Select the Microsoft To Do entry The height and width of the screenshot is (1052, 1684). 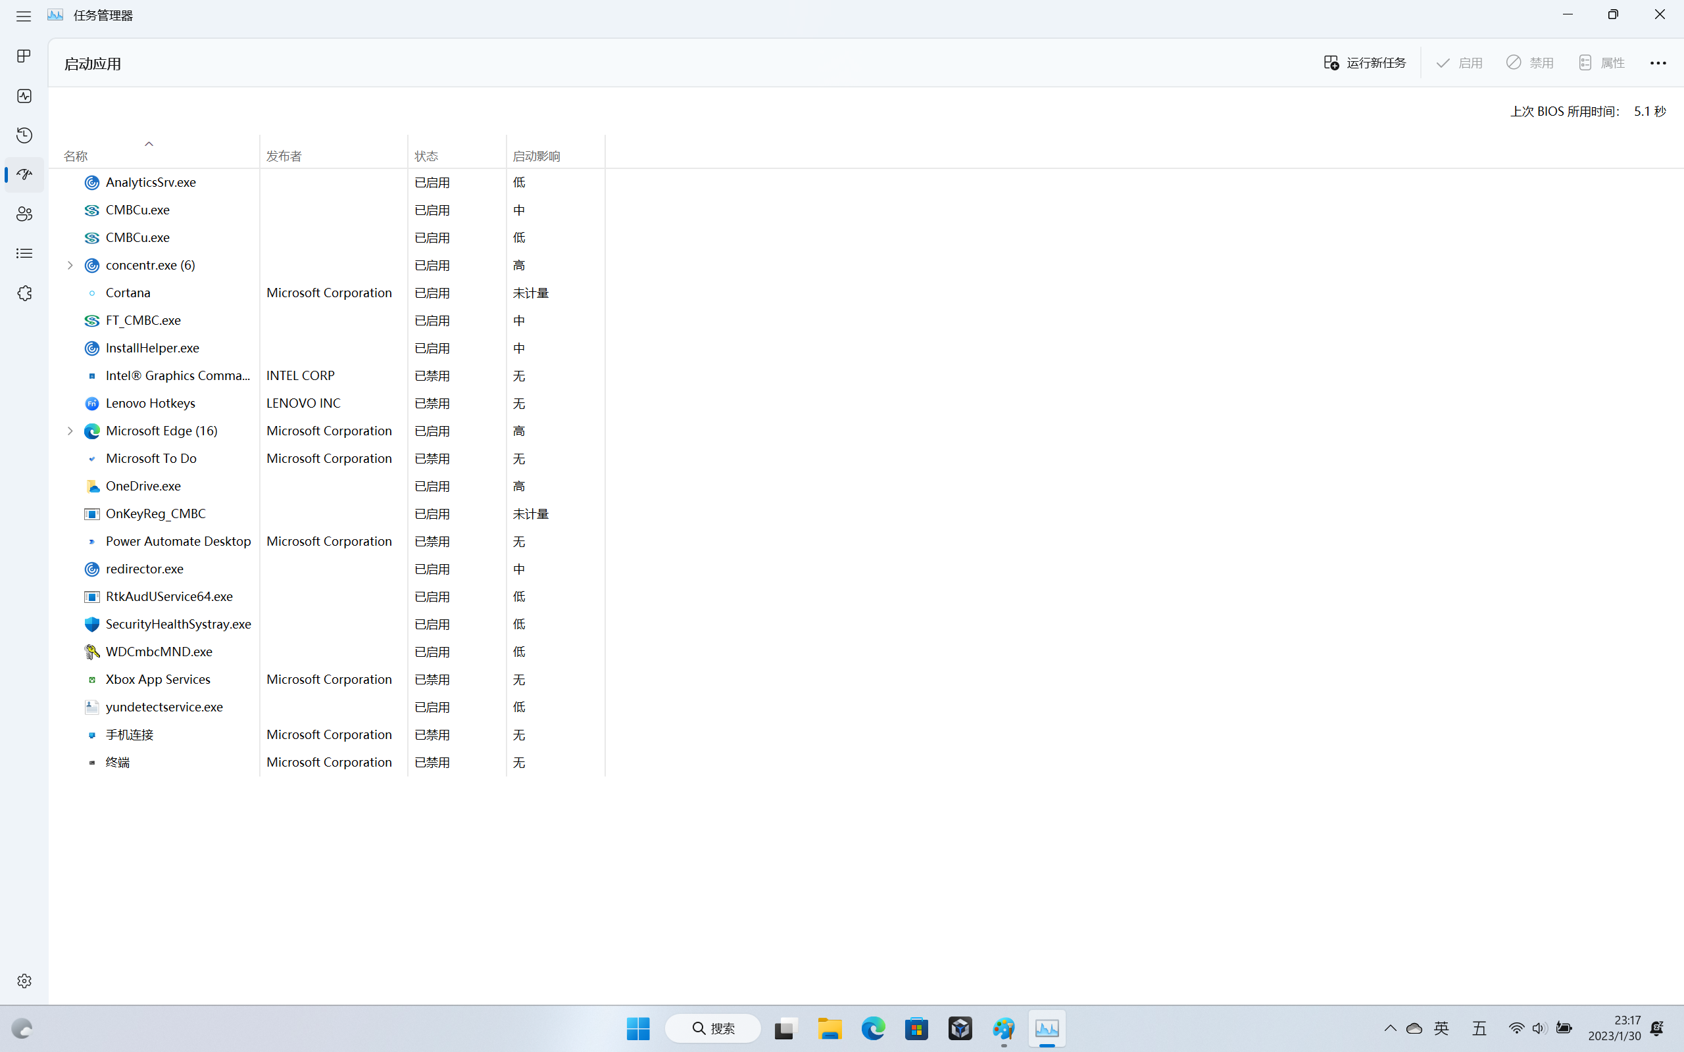327,458
